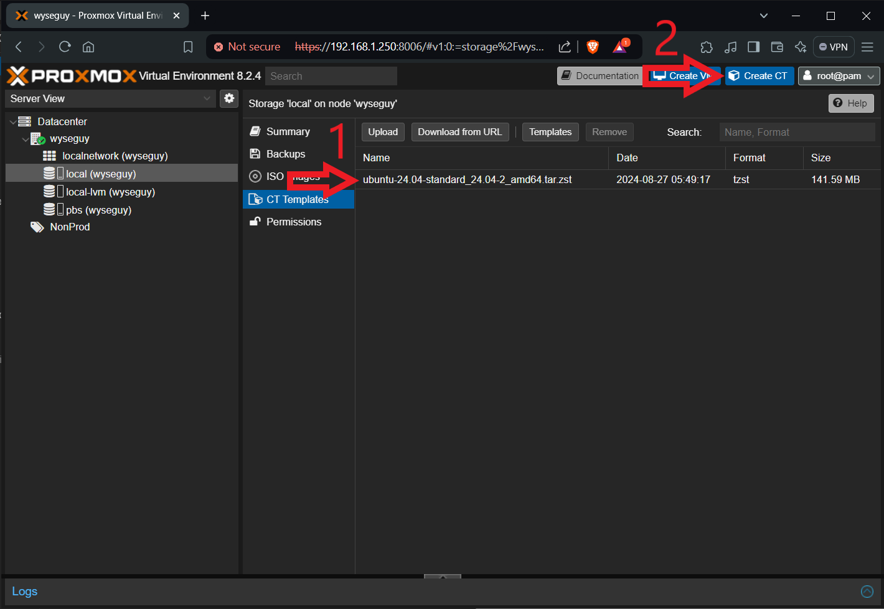The width and height of the screenshot is (884, 609).
Task: Click the CT Templates file icon
Action: [x=255, y=199]
